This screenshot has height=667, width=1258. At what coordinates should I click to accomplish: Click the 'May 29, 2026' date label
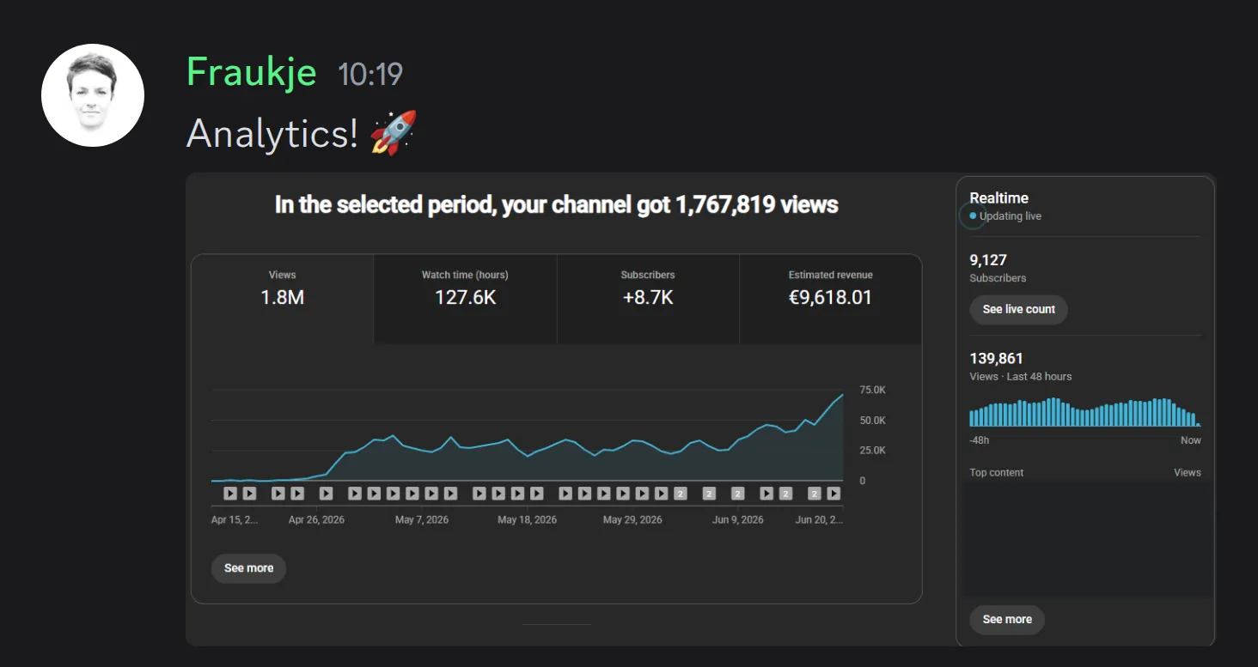(632, 520)
